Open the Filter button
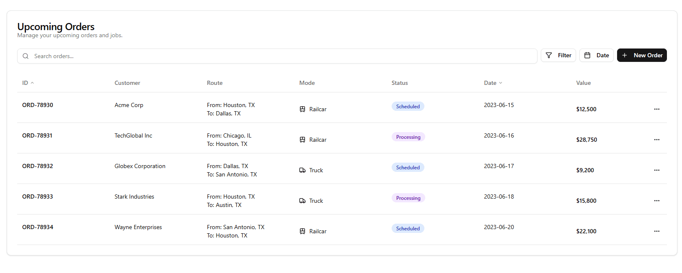 [558, 55]
